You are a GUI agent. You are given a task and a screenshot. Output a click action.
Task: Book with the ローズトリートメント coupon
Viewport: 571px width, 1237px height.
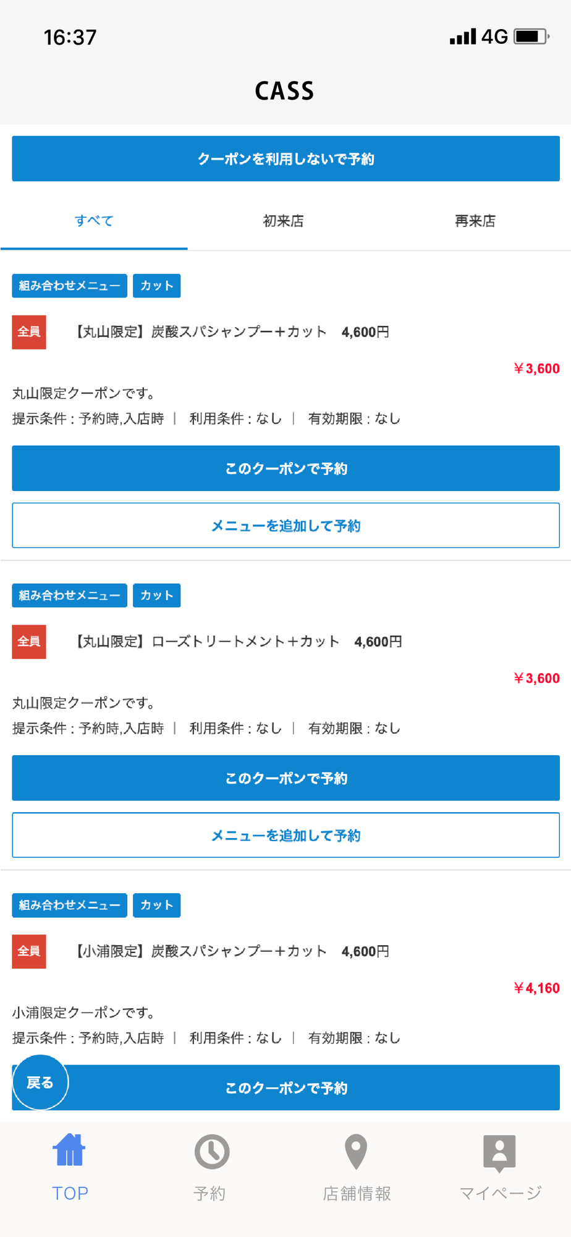pyautogui.click(x=285, y=778)
